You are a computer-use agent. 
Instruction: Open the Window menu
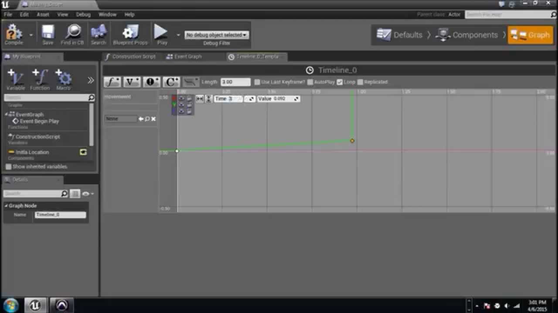click(x=107, y=14)
